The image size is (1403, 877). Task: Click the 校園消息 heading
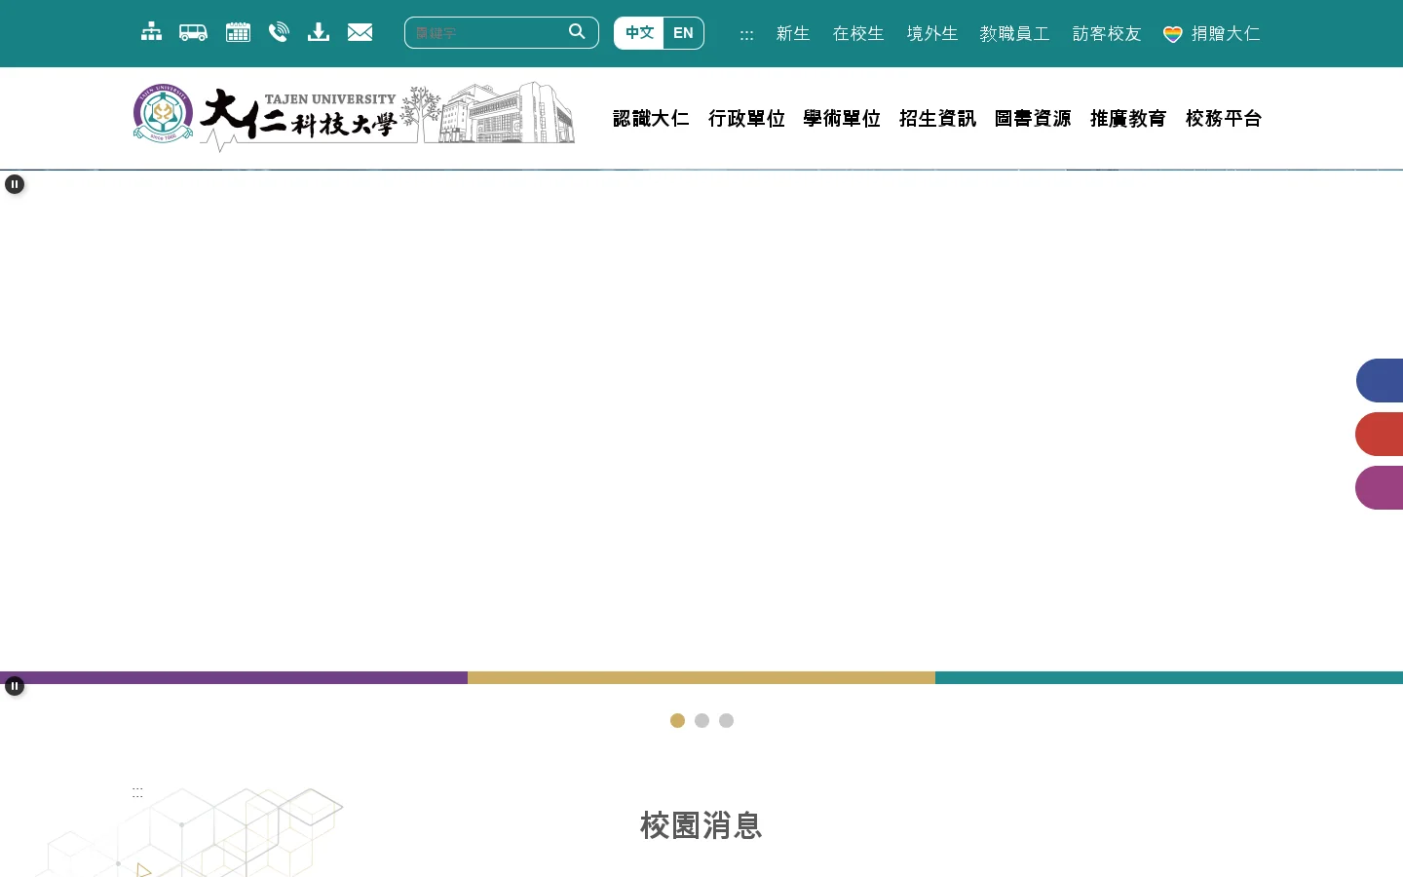click(701, 826)
